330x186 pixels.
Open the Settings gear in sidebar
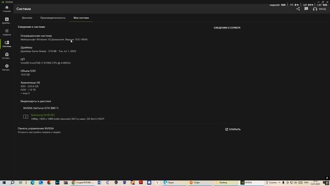[7, 67]
